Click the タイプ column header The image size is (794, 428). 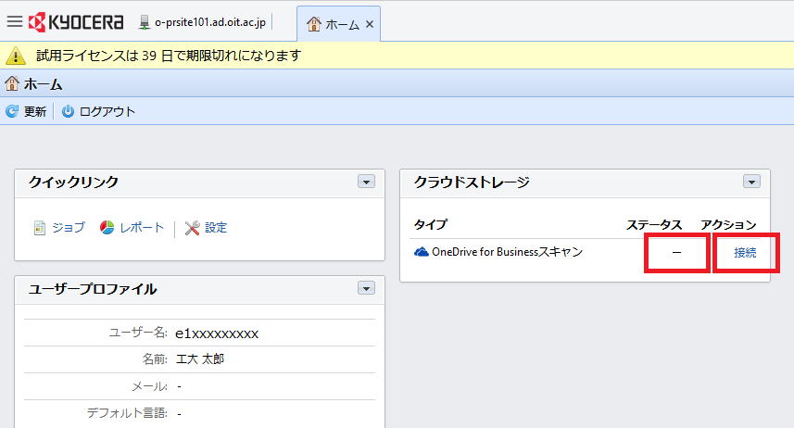coord(430,224)
